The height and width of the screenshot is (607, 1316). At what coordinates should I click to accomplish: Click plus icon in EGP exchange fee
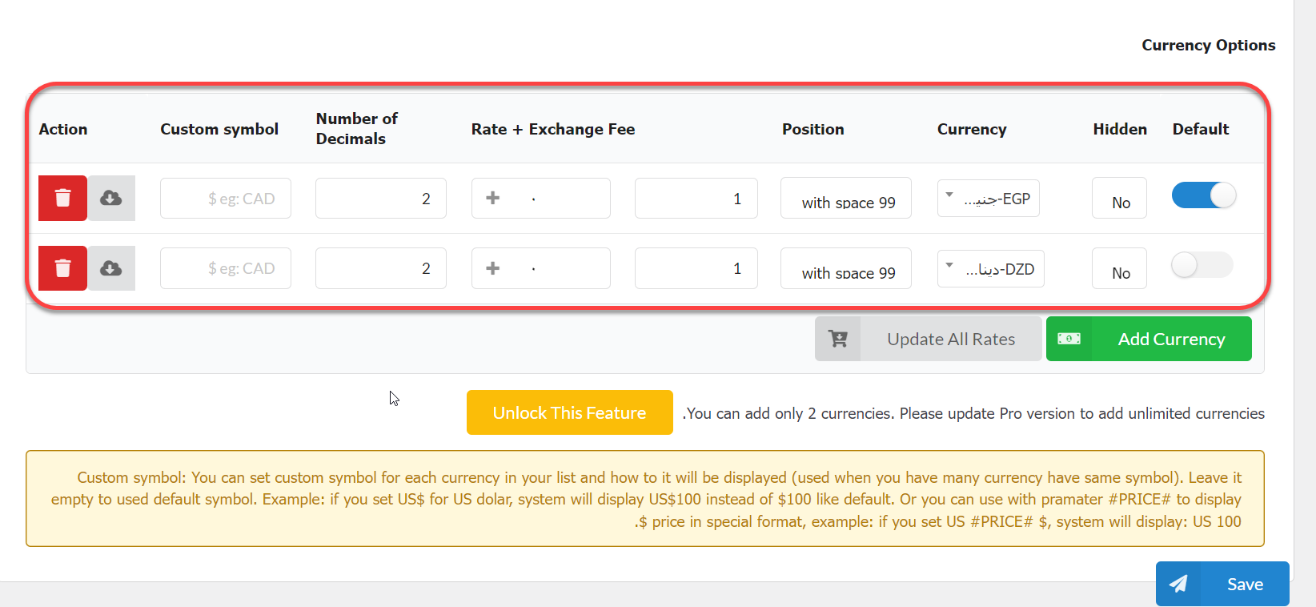point(493,198)
